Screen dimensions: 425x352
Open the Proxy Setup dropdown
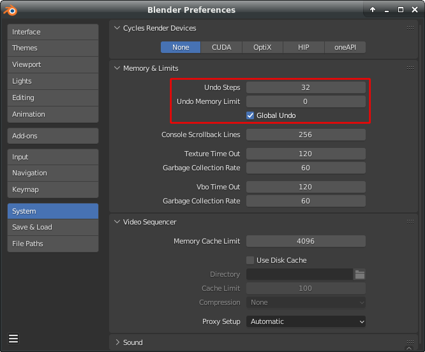point(306,321)
